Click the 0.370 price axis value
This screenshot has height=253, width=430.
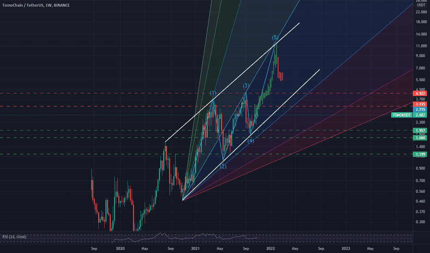tap(420, 212)
